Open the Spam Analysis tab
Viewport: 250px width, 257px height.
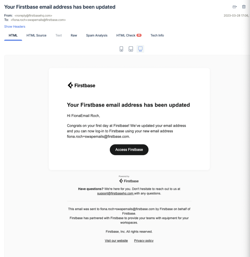click(97, 35)
